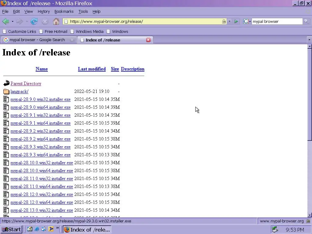Download mypal-28.13.0.win32.installer.exe

41,210
